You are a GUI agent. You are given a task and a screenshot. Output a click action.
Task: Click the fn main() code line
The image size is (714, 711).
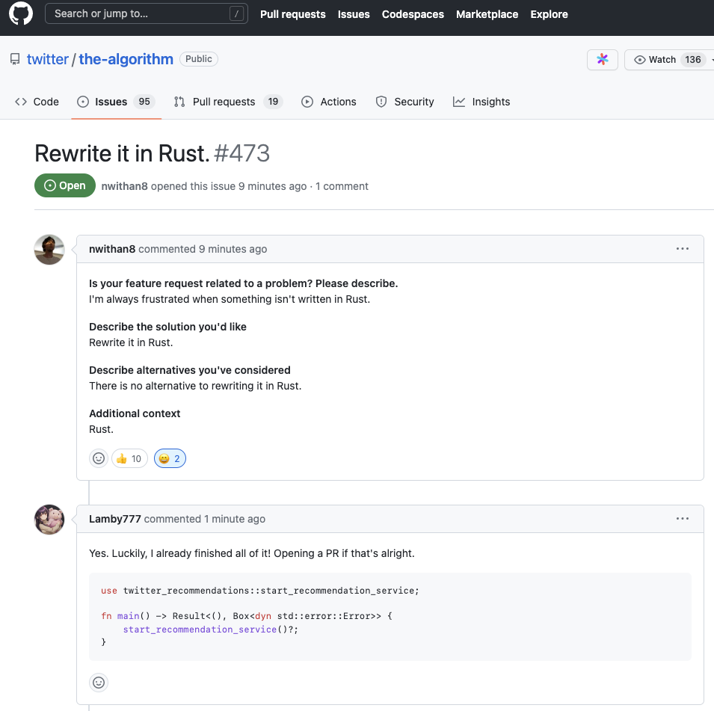pyautogui.click(x=246, y=616)
